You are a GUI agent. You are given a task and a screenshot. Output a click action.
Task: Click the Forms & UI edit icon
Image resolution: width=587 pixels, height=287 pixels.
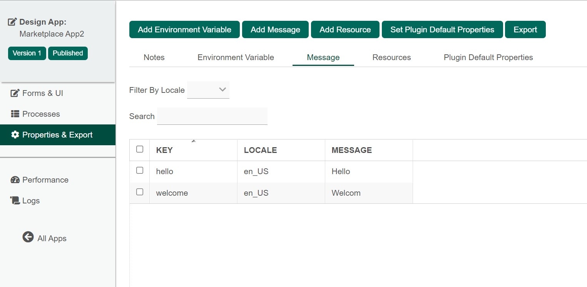[x=15, y=93]
